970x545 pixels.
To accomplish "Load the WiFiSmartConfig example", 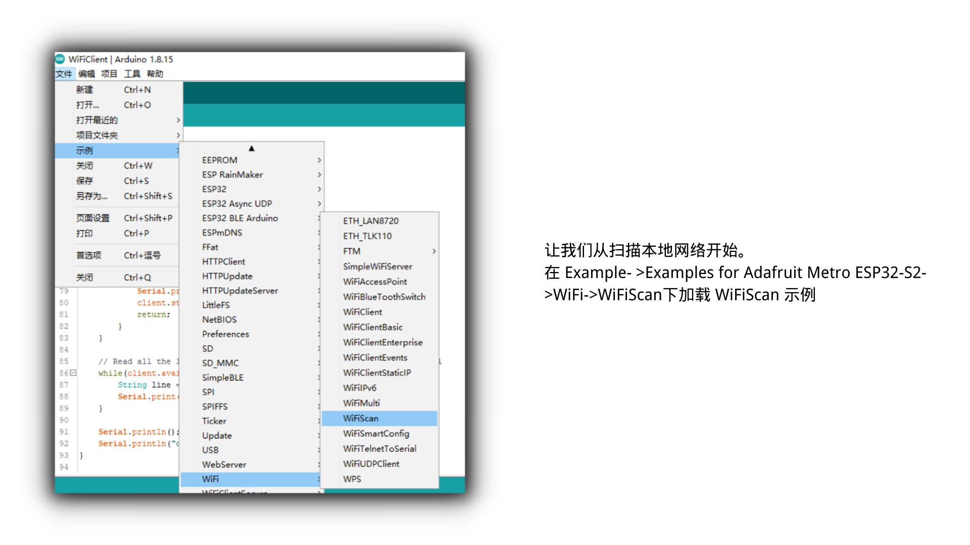I will [x=379, y=433].
